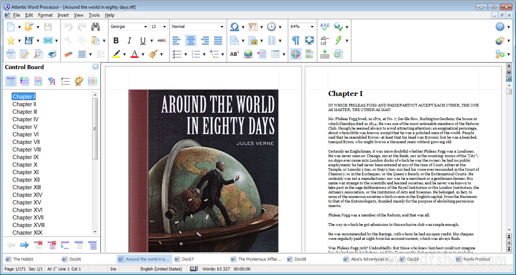Toggle Align left paragraph button
The image size is (516, 275).
pos(176,40)
